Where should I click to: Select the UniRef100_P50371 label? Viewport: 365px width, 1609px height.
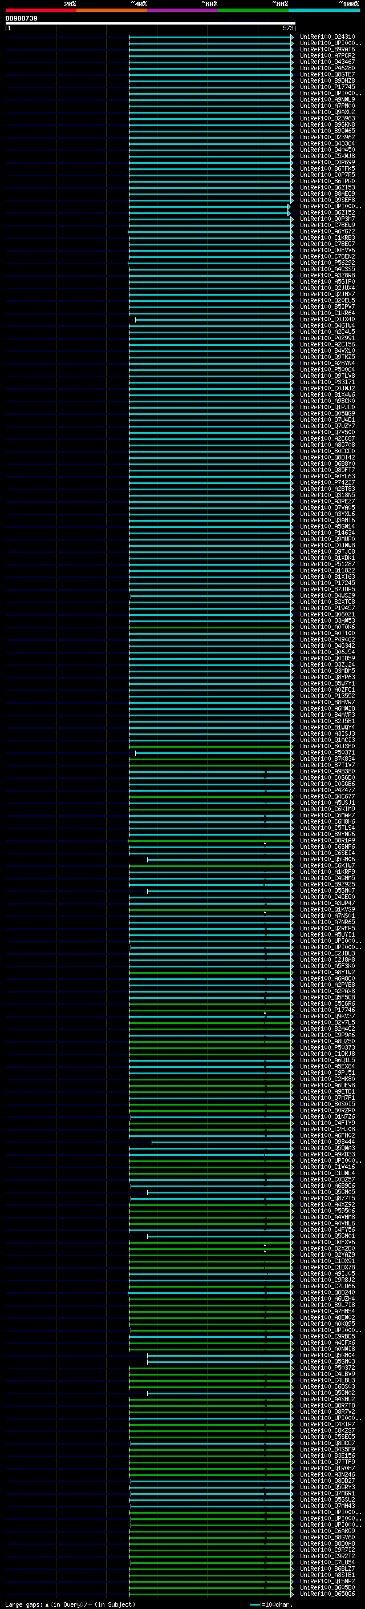pyautogui.click(x=327, y=753)
